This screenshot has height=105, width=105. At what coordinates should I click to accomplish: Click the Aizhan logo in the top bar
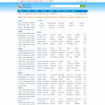51,1
